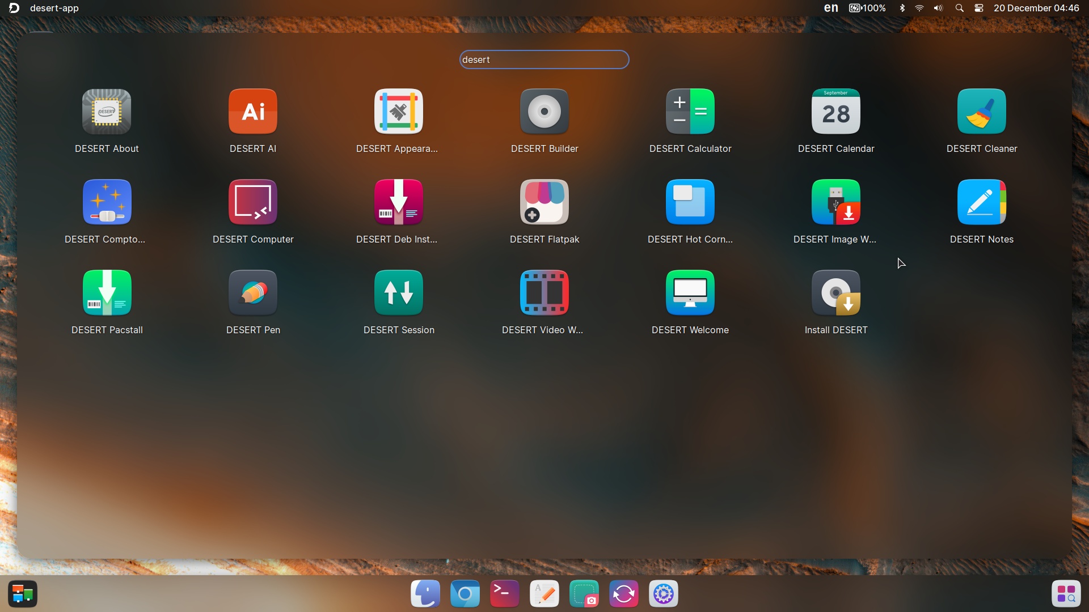
Task: Open the DESERT About app
Action: pyautogui.click(x=107, y=112)
